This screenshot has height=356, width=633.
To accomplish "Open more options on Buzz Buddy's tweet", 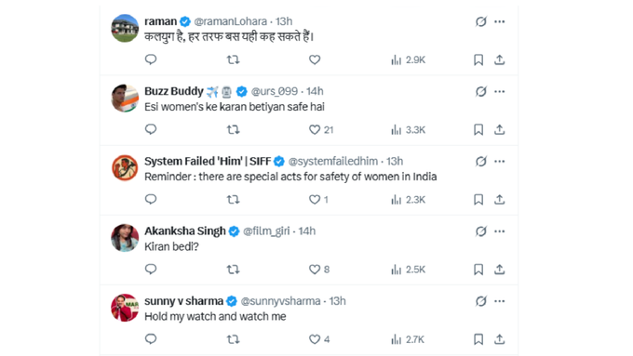I will [499, 91].
